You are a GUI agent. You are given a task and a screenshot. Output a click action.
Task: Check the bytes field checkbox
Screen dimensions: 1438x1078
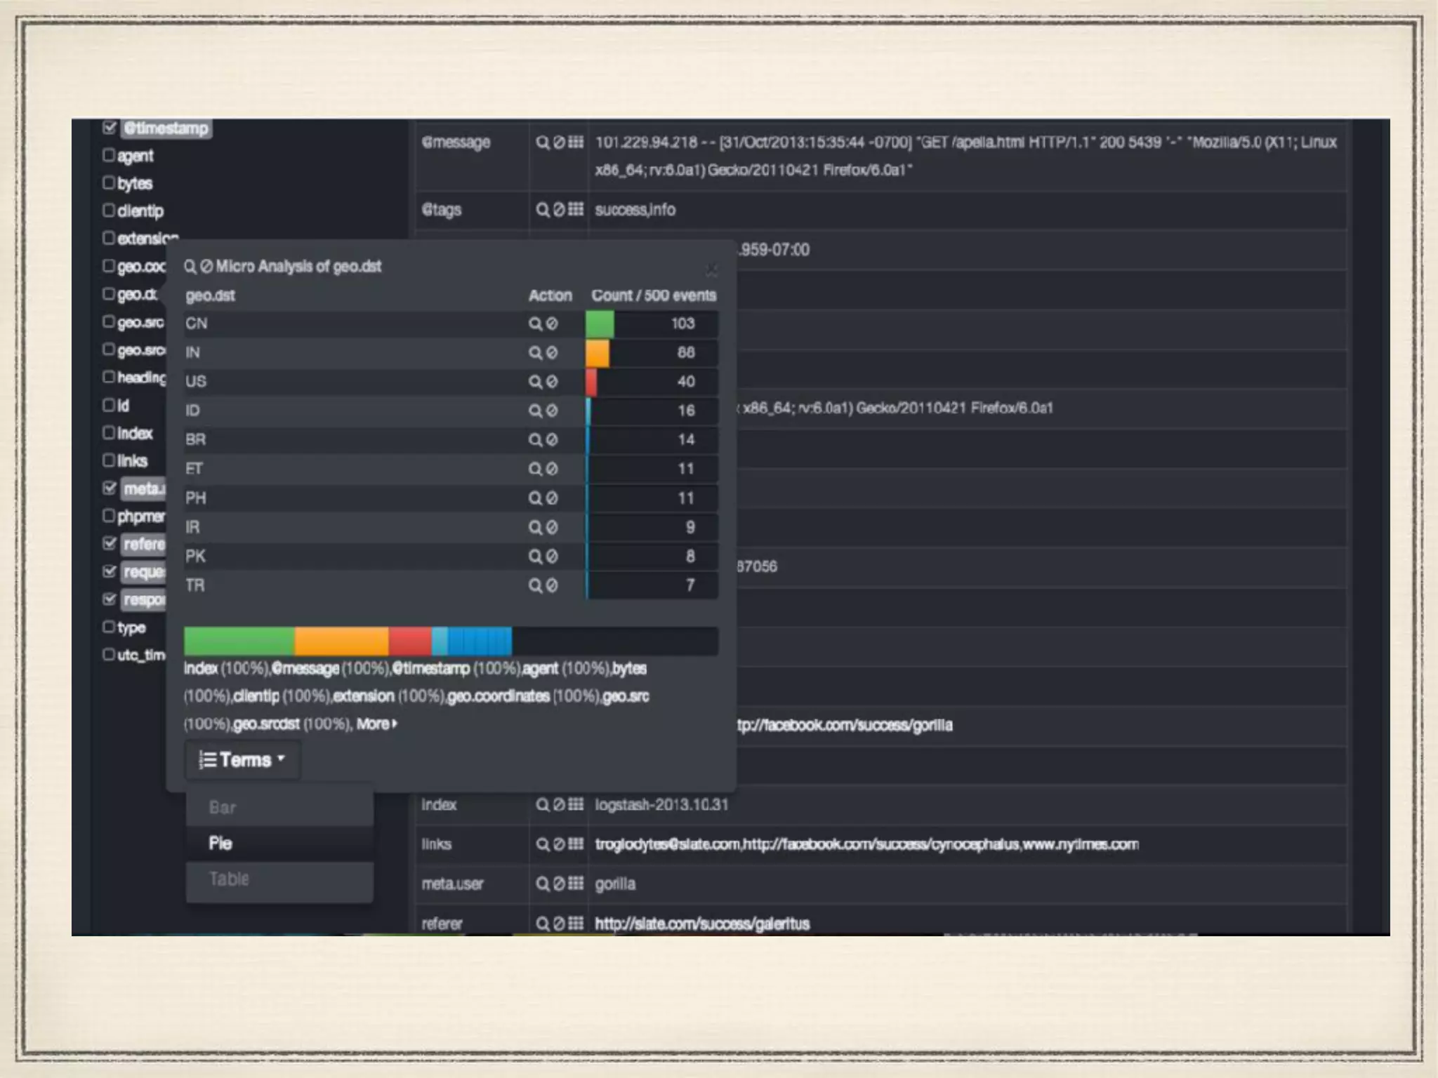pos(109,182)
